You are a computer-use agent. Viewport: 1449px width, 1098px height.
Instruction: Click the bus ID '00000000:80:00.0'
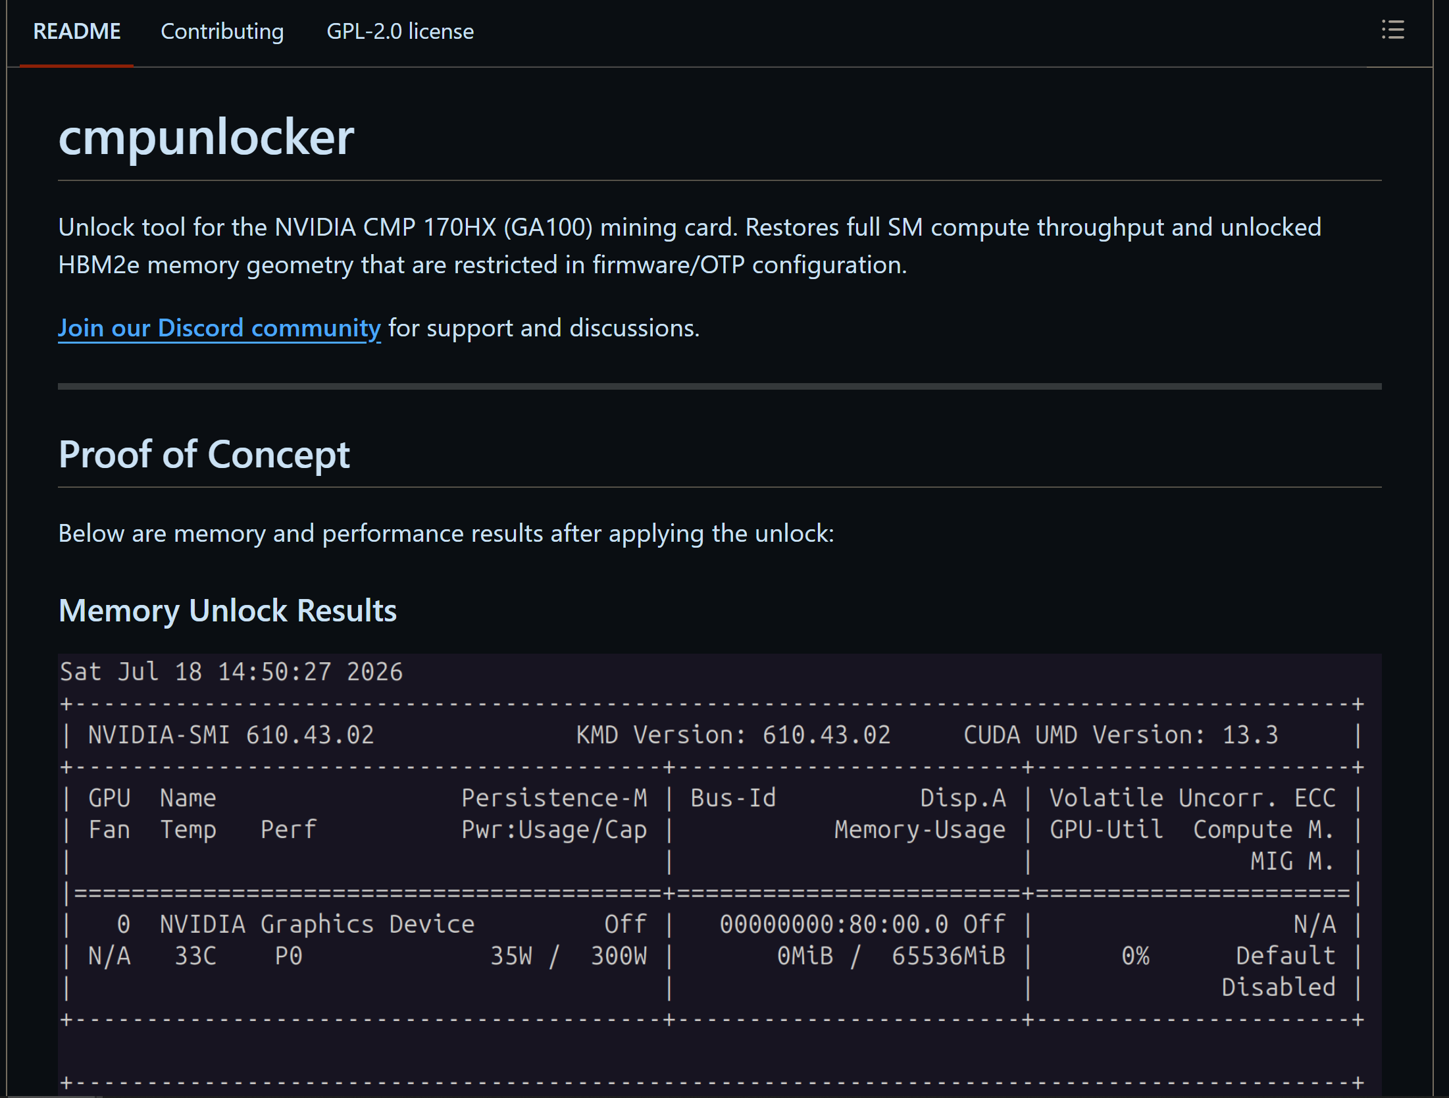(x=834, y=924)
